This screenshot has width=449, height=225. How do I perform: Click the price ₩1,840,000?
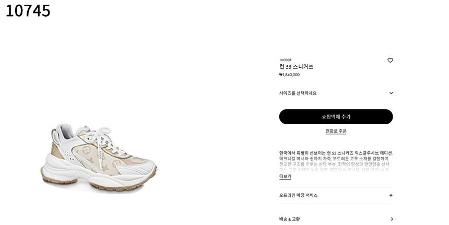click(290, 75)
